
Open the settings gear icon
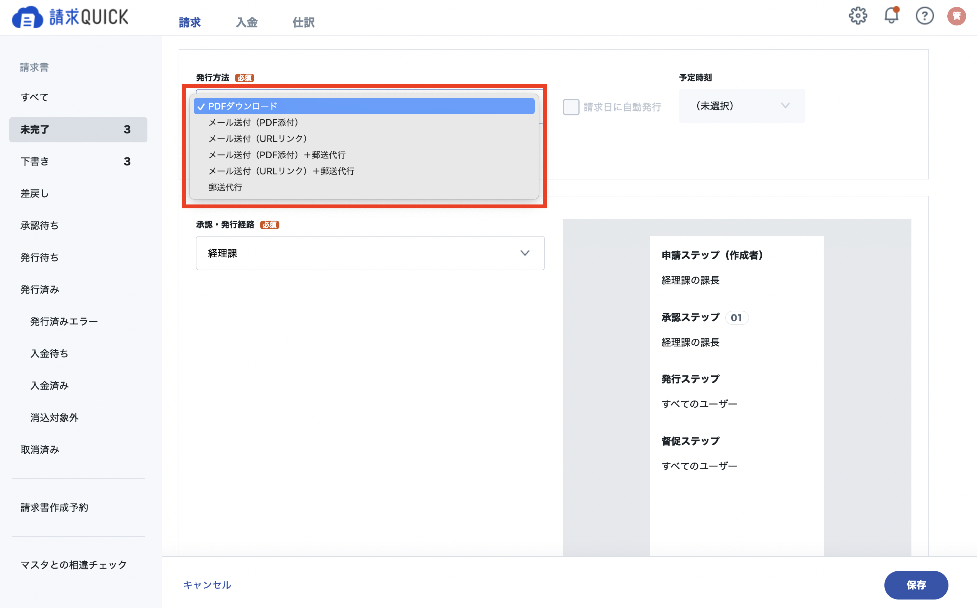point(857,16)
